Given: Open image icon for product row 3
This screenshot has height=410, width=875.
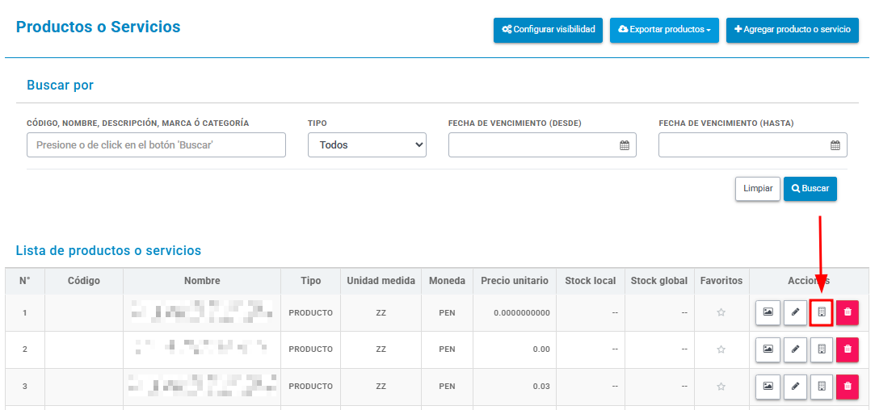Looking at the screenshot, I should [x=768, y=386].
